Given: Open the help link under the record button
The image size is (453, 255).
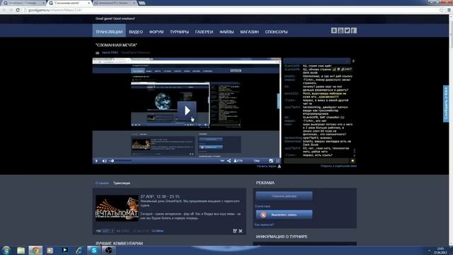Looking at the screenshot, I should (264, 225).
